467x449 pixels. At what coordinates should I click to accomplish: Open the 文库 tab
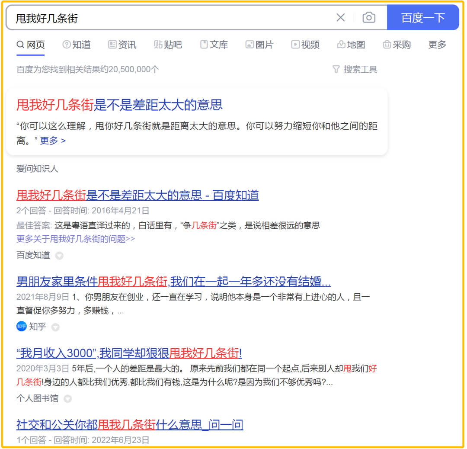pos(214,45)
